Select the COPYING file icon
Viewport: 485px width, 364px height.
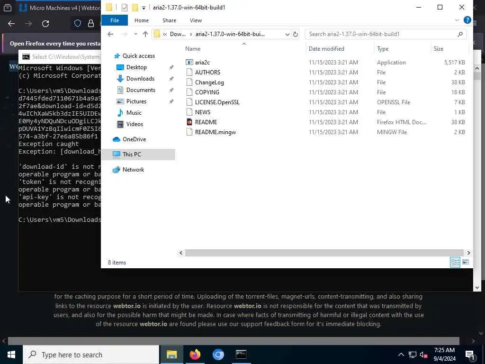click(189, 92)
